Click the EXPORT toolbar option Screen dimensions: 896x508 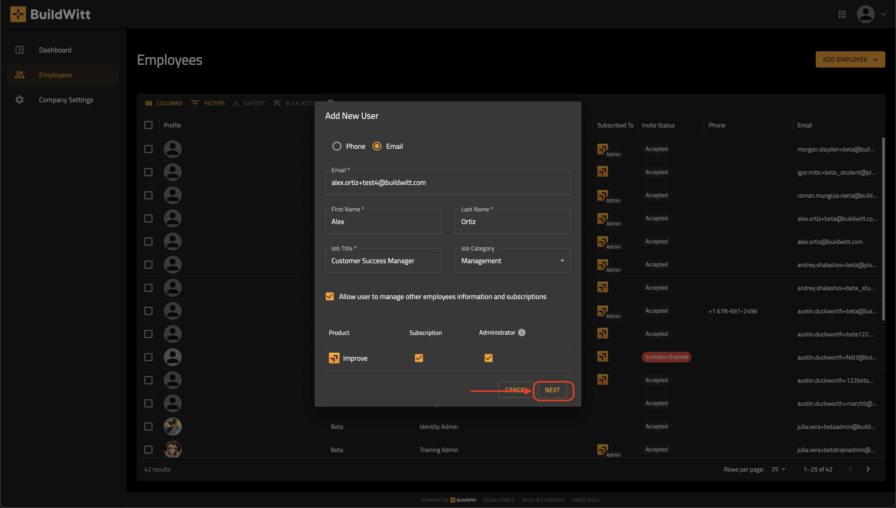point(249,103)
